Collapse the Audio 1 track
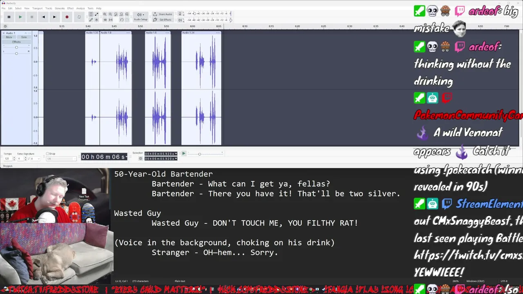Screen dimensions: 523x294 click(x=25, y=33)
